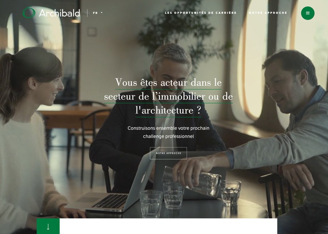Select Notre Approche in the top navigation
328x234 pixels.
pos(268,13)
